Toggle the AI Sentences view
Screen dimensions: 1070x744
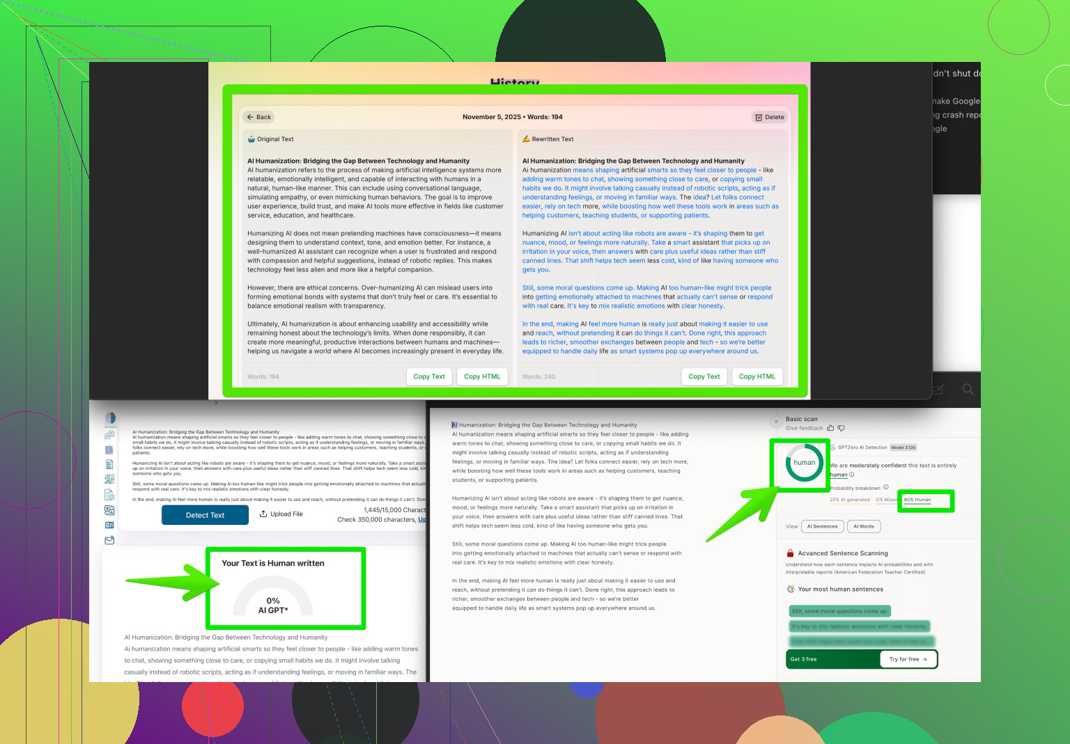click(x=822, y=526)
